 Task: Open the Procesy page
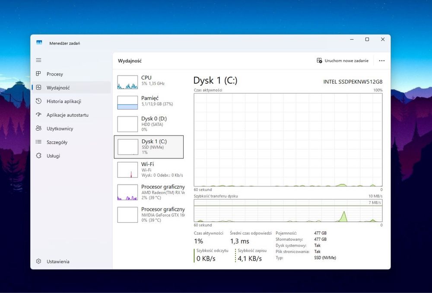coord(72,74)
